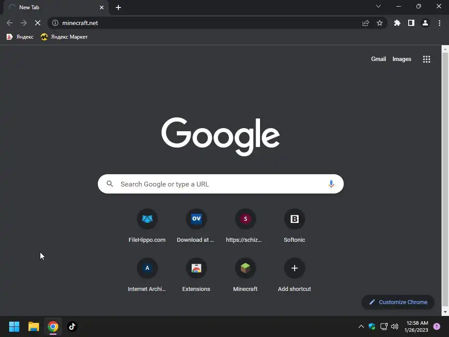Screen dimensions: 449x337
Task: Click the Google logo
Action: 221,136
